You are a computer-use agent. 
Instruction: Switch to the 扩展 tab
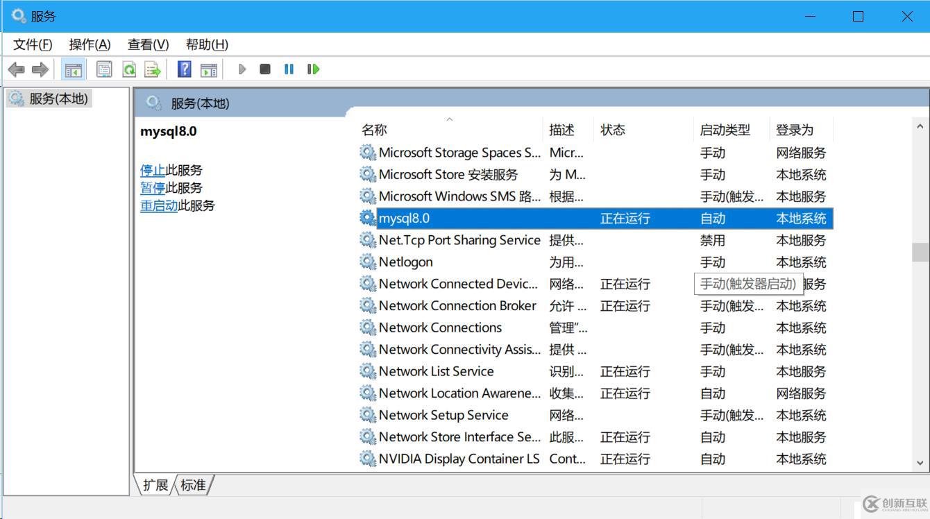point(155,485)
